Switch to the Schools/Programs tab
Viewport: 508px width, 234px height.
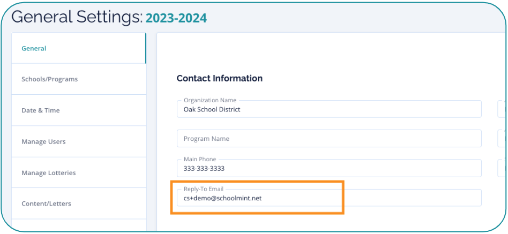(49, 79)
